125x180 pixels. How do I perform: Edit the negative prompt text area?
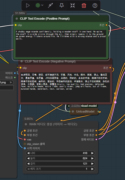coord(65,87)
